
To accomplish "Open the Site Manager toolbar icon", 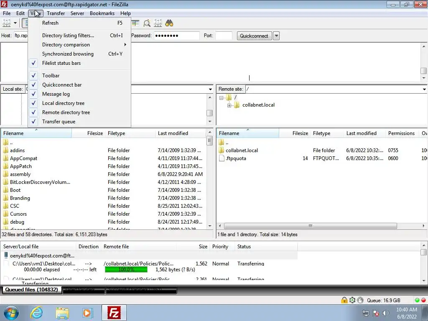I will pyautogui.click(x=7, y=23).
